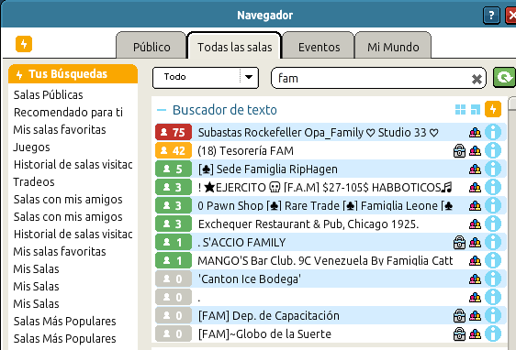516x350 pixels.
Task: Open info for [FAM] Dep. de Capacitación room
Action: point(493,315)
